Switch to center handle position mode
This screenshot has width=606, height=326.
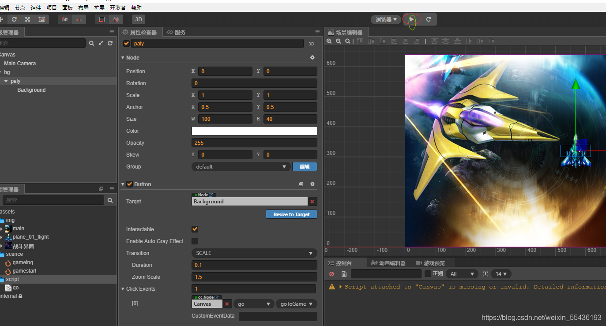tap(79, 19)
